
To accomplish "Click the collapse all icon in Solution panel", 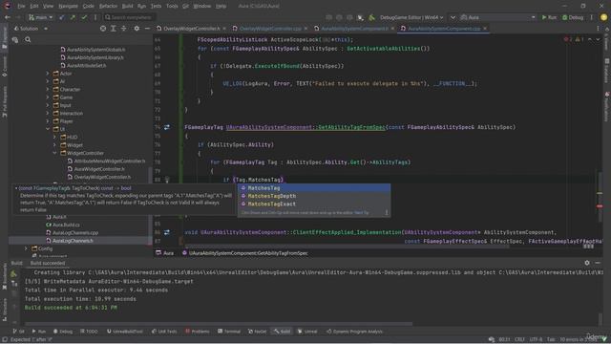I will click(124, 29).
